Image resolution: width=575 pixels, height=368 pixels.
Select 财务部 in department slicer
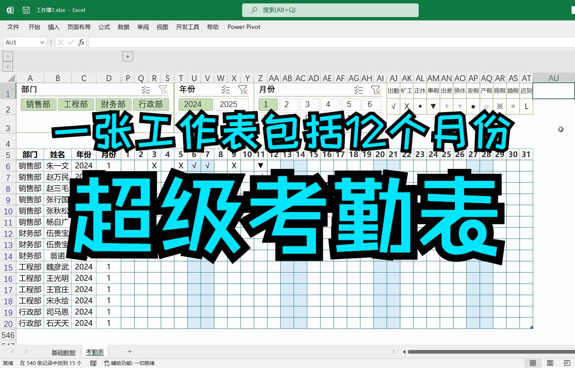coord(113,104)
